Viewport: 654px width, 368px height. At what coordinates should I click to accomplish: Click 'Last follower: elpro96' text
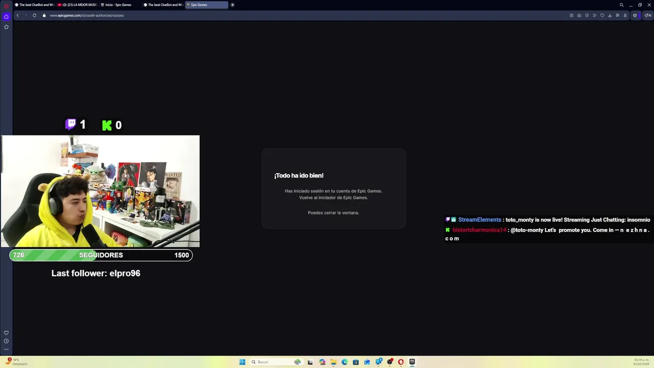(x=96, y=273)
